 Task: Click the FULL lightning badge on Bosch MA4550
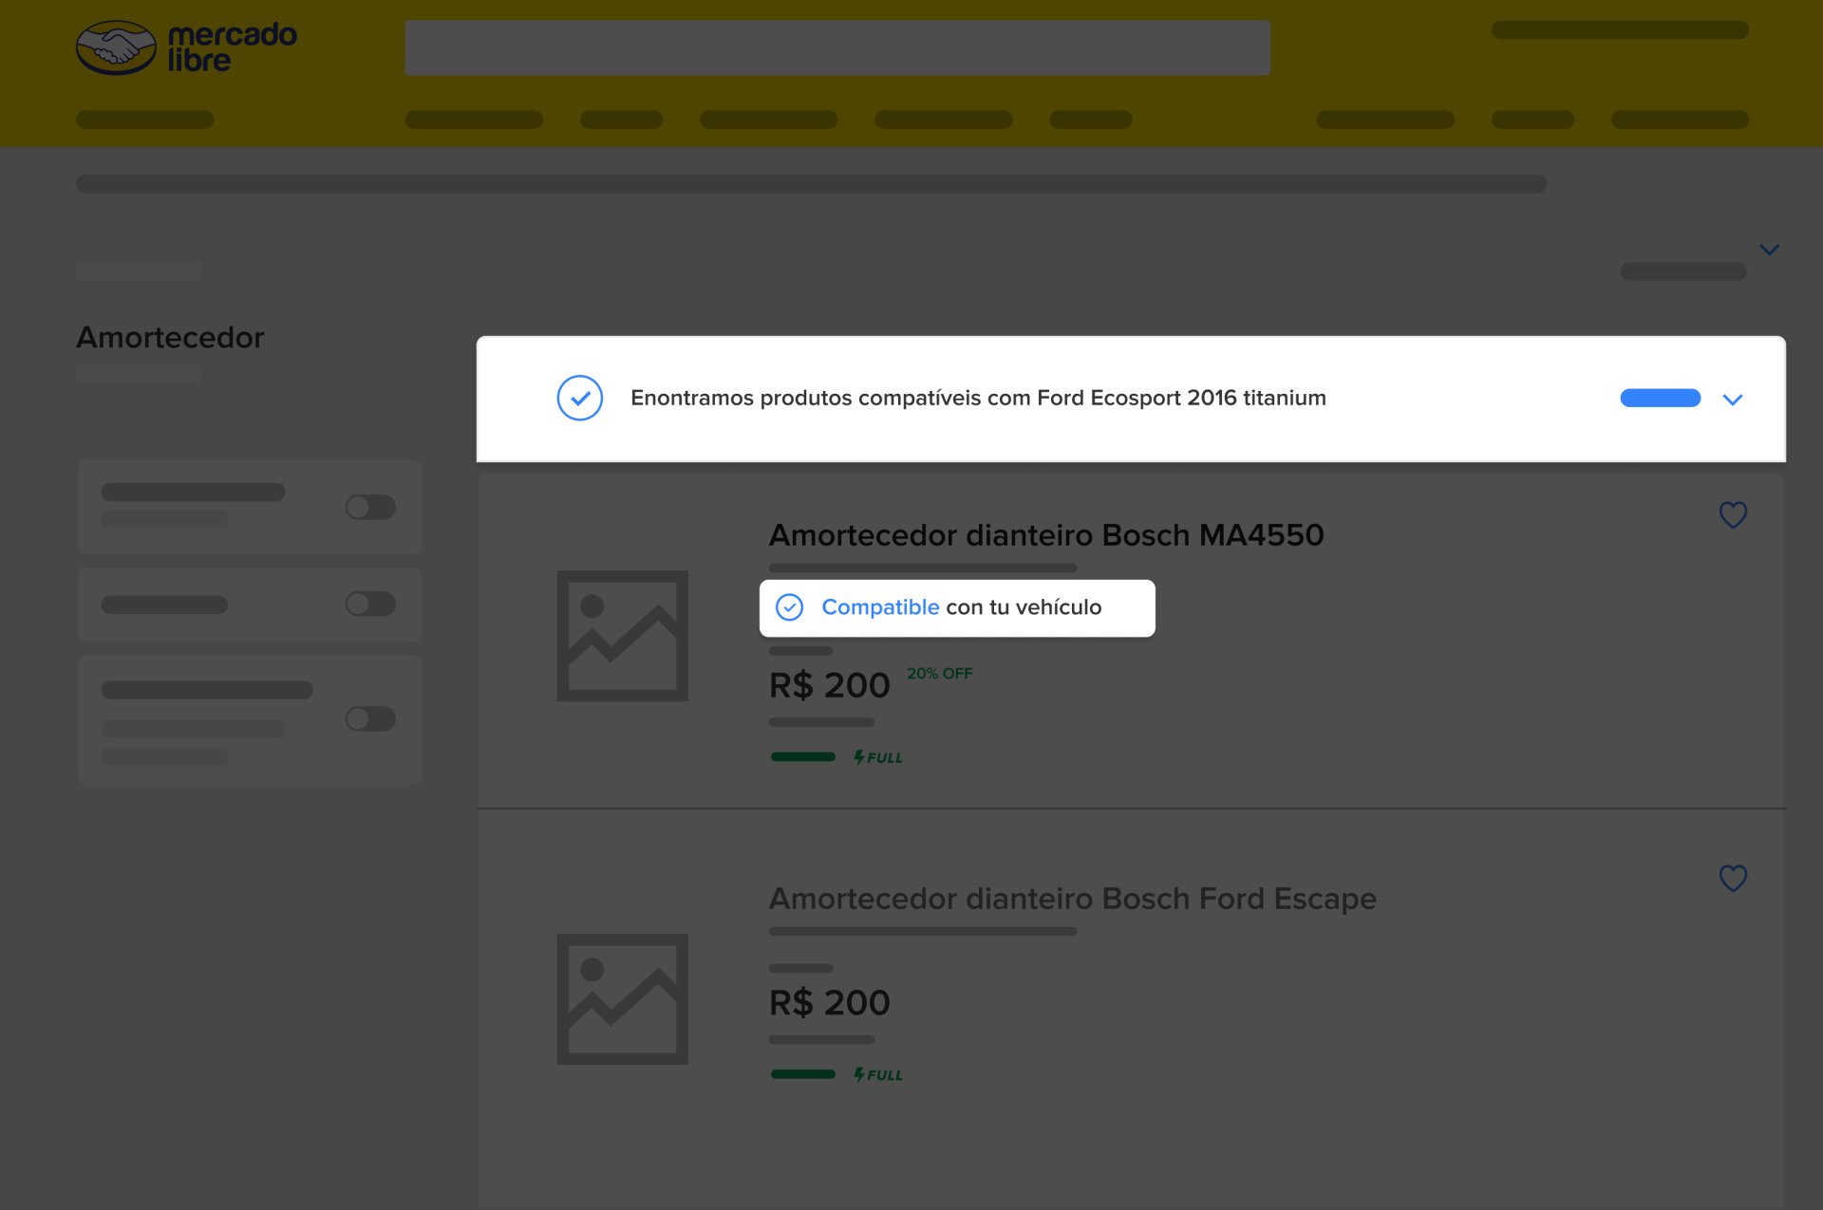pos(878,757)
